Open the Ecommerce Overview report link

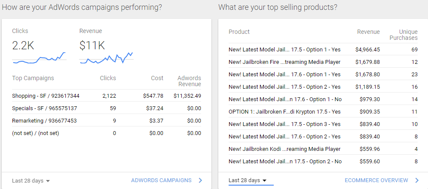point(376,180)
